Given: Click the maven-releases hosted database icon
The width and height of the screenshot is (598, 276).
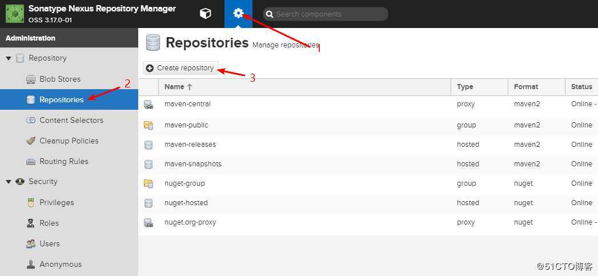Looking at the screenshot, I should tap(149, 145).
